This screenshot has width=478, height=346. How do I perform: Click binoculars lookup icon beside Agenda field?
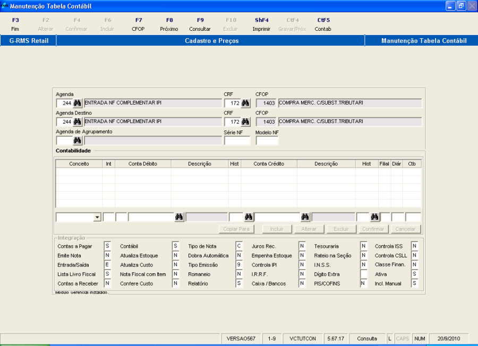78,103
